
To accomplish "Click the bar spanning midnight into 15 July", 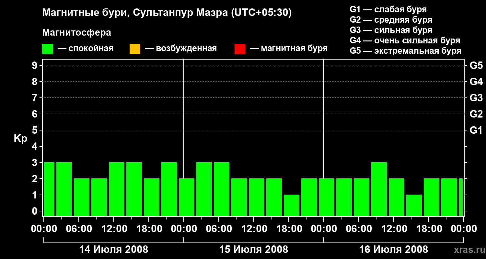I will tap(187, 197).
